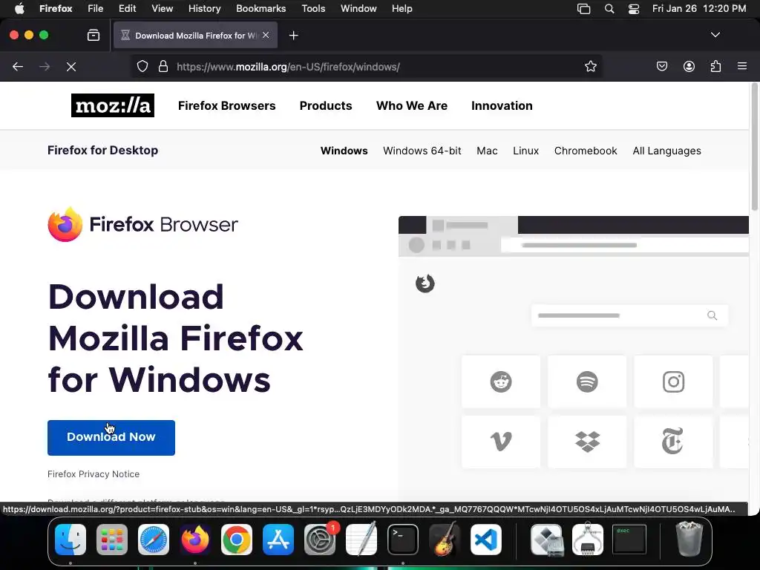Click the date and time in menu bar
Viewport: 760px width, 570px height.
699,9
